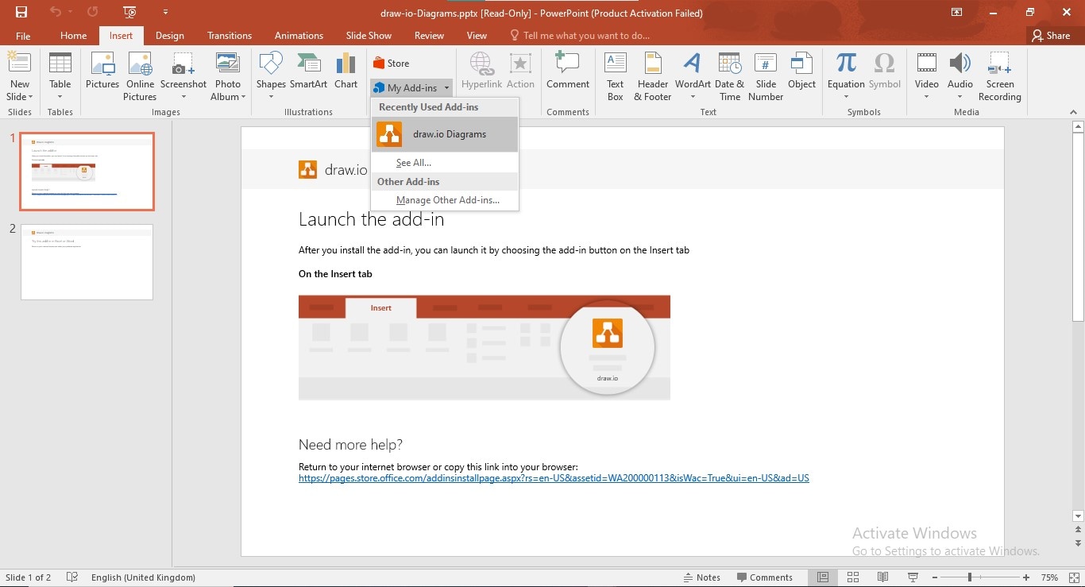Insert a Chart
This screenshot has width=1085, height=587.
pyautogui.click(x=346, y=71)
